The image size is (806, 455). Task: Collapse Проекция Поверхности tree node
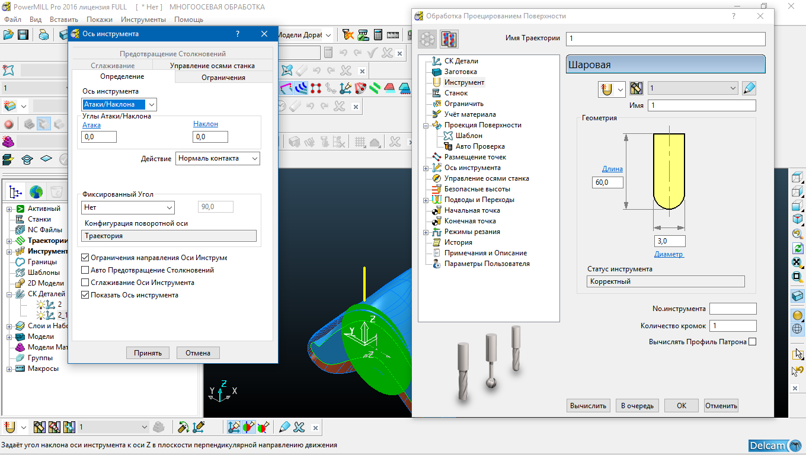pos(426,126)
